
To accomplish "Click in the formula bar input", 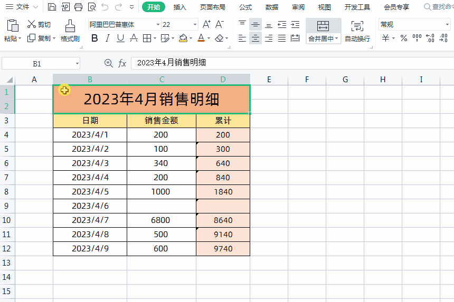I will coord(292,63).
